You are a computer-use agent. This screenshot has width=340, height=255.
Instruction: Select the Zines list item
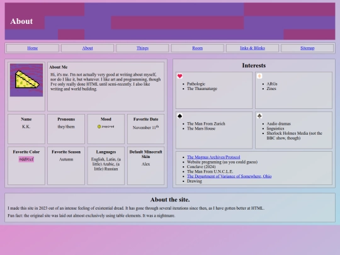point(271,89)
